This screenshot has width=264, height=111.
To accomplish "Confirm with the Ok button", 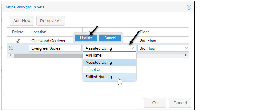I will pos(155,103).
